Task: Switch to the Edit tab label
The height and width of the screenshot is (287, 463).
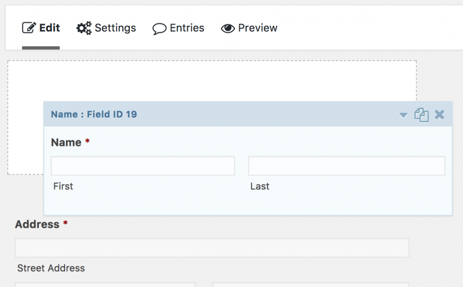Action: click(x=50, y=28)
